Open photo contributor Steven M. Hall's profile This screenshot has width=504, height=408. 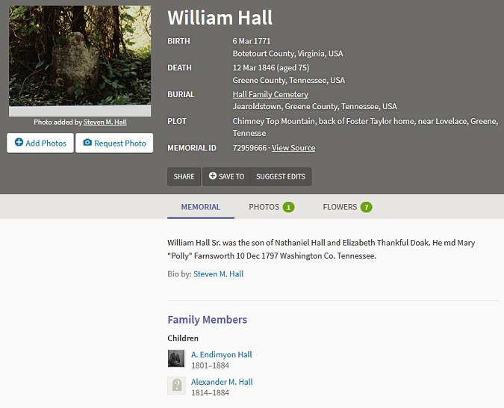104,122
